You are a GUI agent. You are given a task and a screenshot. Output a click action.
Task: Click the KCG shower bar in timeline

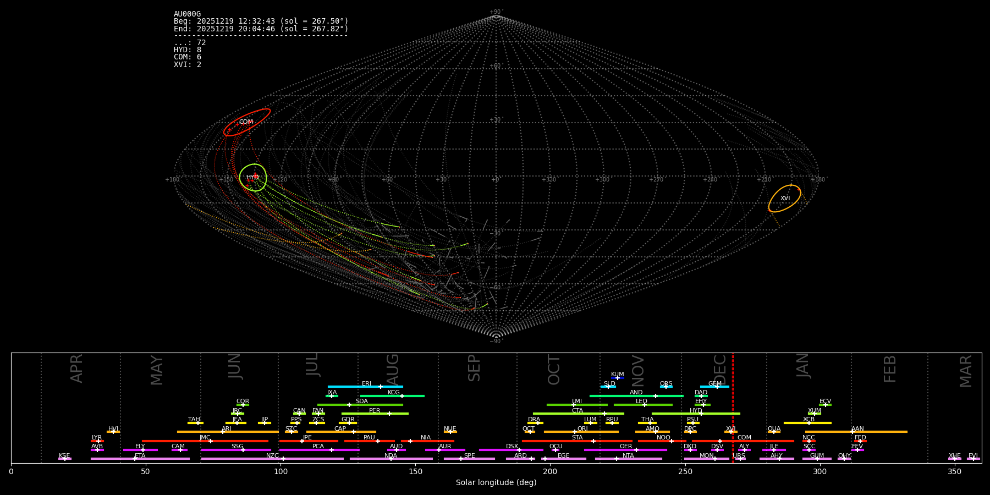coord(392,396)
